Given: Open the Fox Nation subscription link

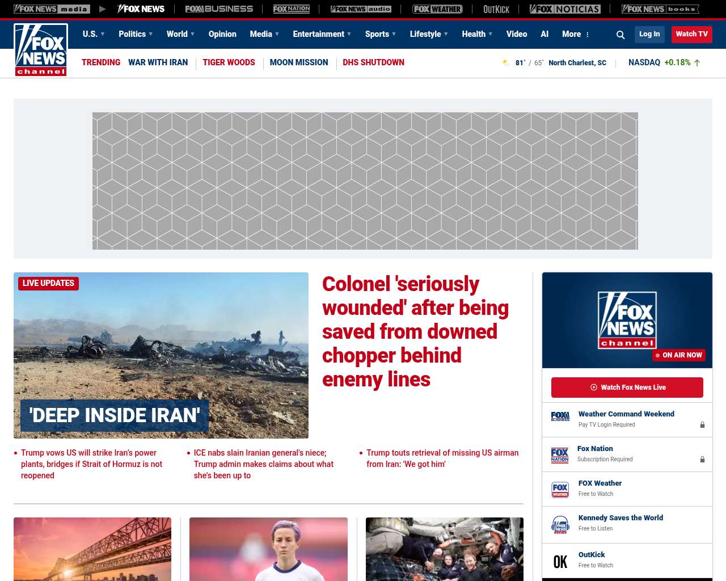Looking at the screenshot, I should 595,449.
